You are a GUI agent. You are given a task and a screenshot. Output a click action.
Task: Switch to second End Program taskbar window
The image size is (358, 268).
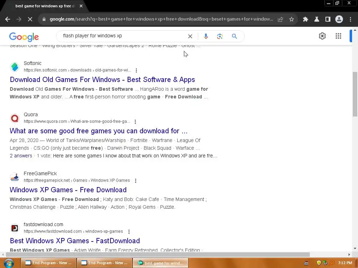[105, 263]
